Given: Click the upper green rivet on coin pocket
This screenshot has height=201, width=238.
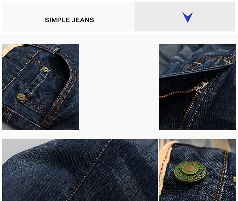Looking at the screenshot, I should (x=45, y=69).
